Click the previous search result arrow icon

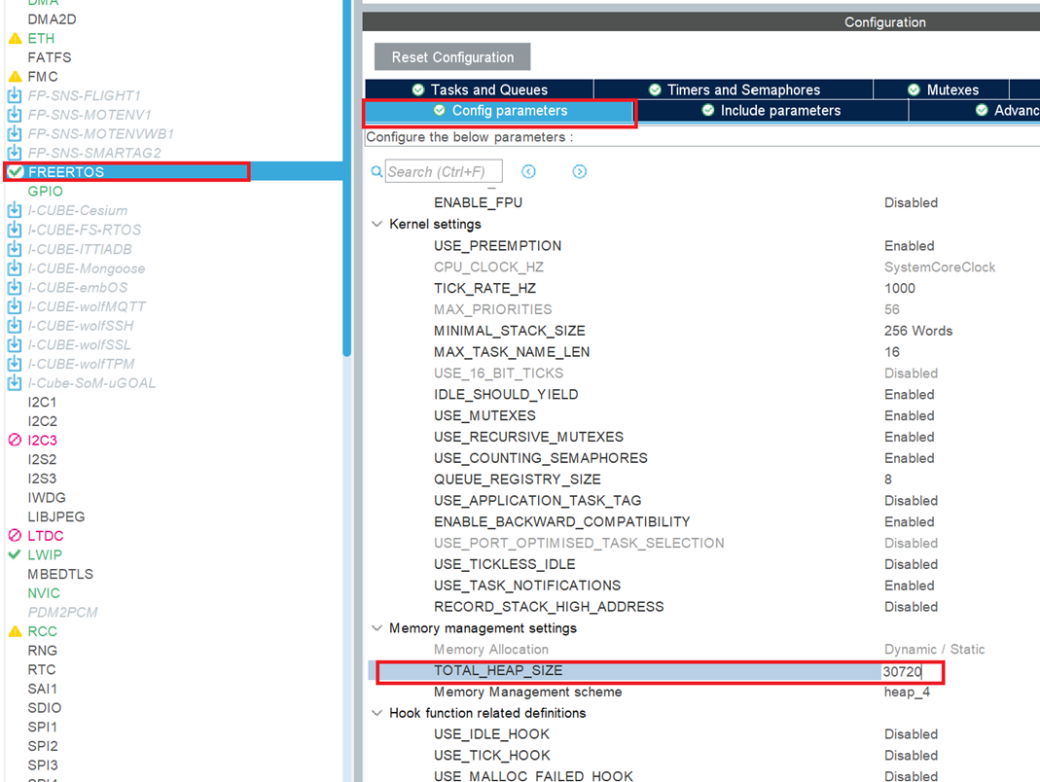point(528,171)
